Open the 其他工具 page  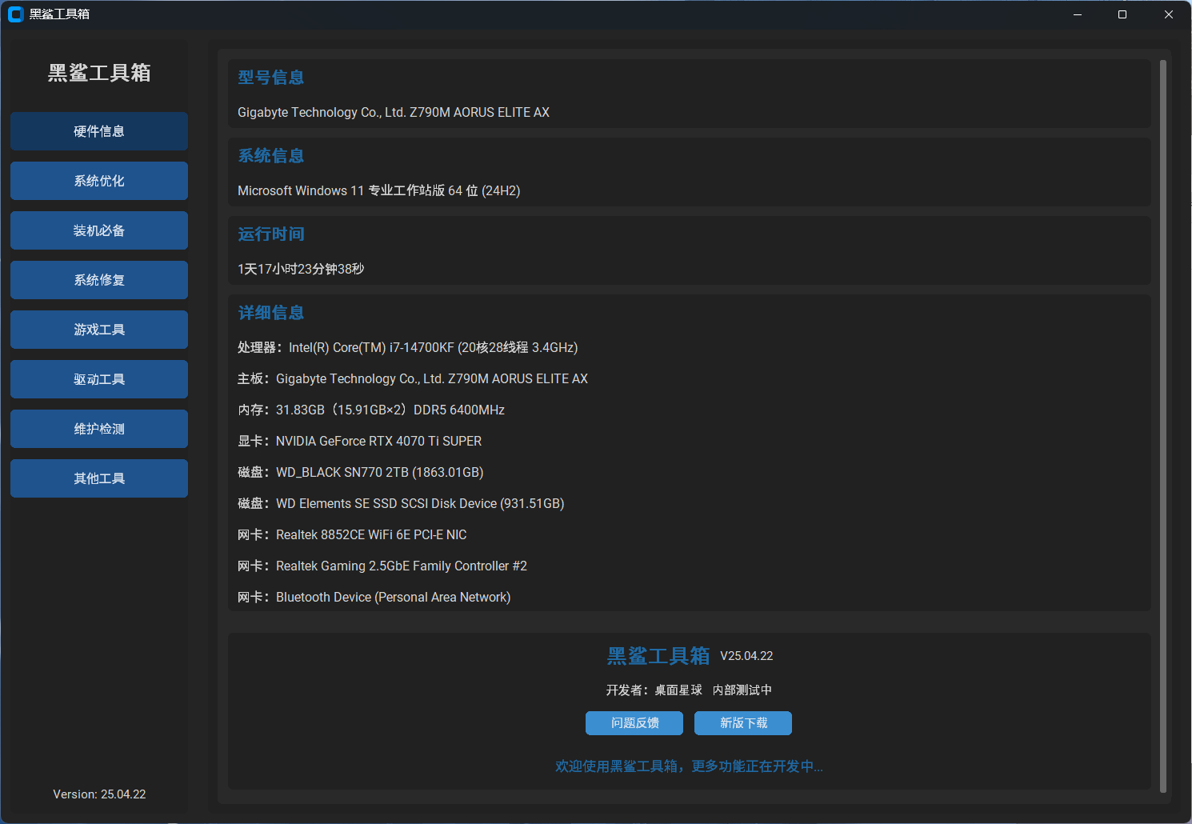(99, 478)
